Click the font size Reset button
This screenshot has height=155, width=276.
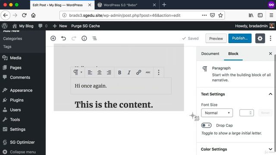[x=265, y=113]
